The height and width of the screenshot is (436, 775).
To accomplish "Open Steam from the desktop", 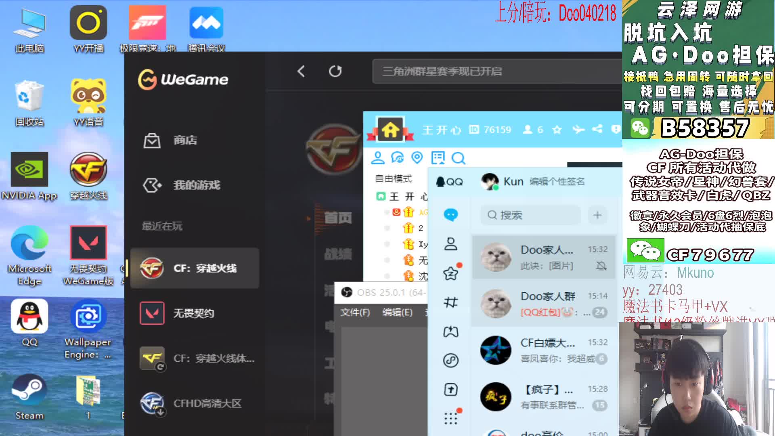I will coord(29,397).
